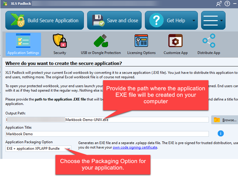The width and height of the screenshot is (238, 177).
Task: Expand the Get Help dropdown arrow
Action: pos(194,21)
